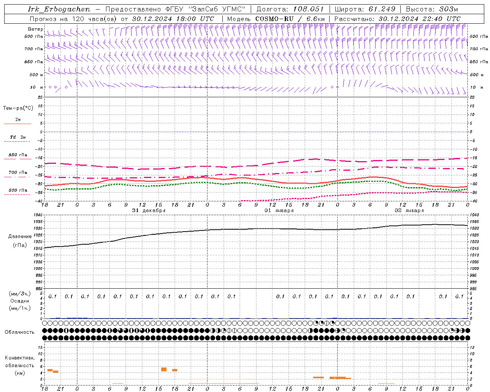Screen dimensions: 490x392
Task: Click the Давление pressure panel label
Action: coord(20,237)
